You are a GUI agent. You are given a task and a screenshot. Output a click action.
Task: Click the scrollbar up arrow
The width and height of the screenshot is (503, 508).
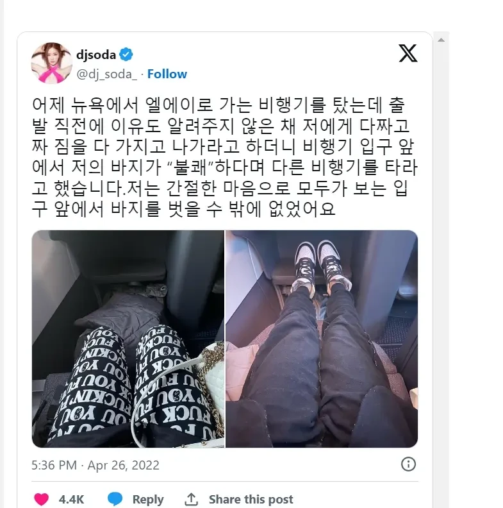click(441, 40)
